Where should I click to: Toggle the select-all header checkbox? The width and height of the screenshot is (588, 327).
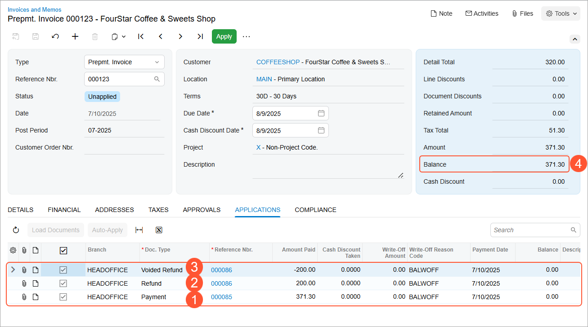[x=63, y=251]
